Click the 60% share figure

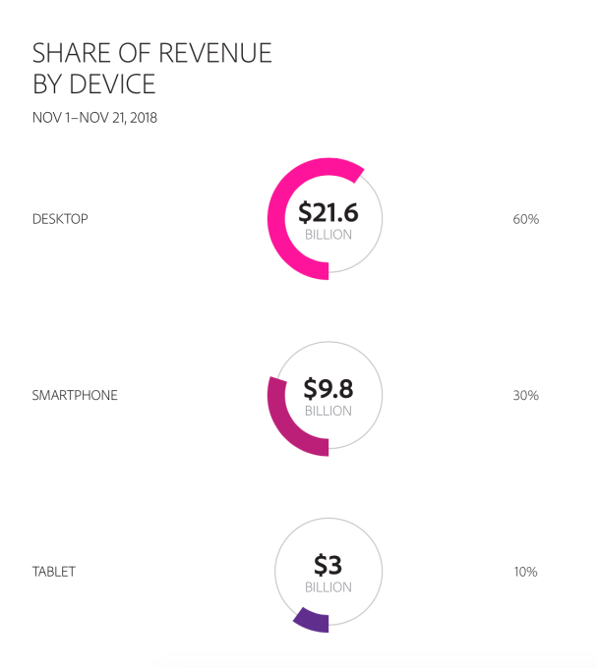point(526,219)
